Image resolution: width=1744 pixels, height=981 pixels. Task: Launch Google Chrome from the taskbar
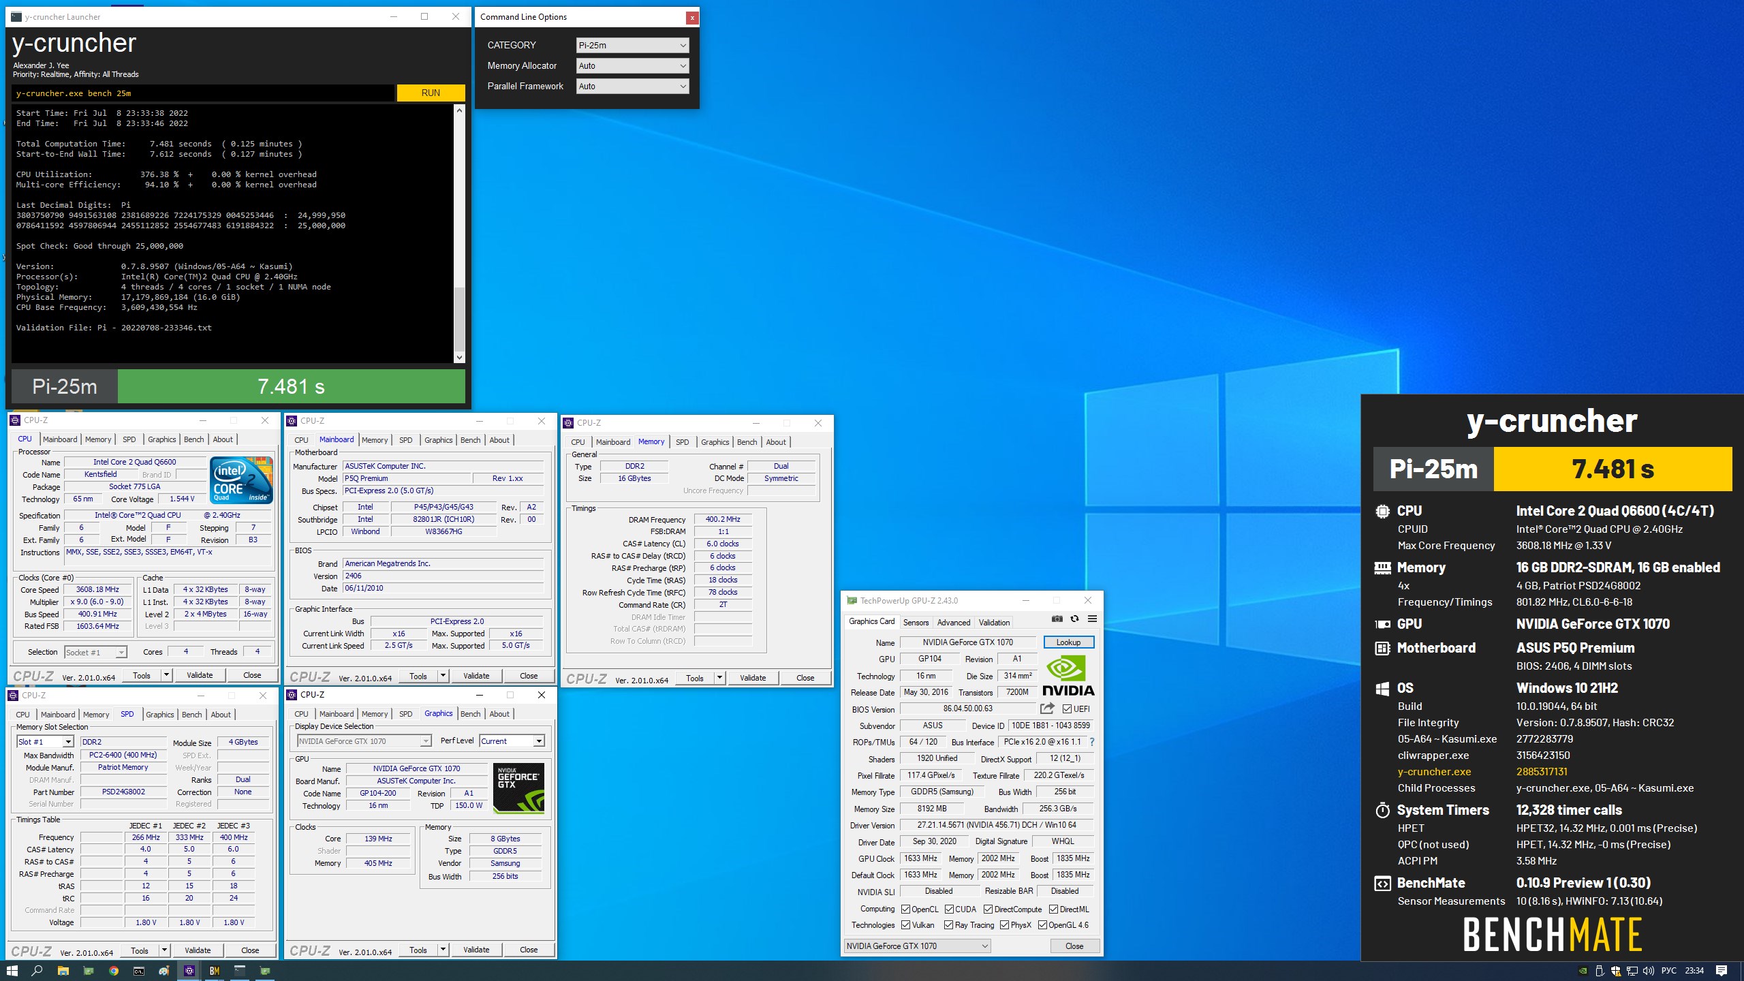(x=114, y=971)
